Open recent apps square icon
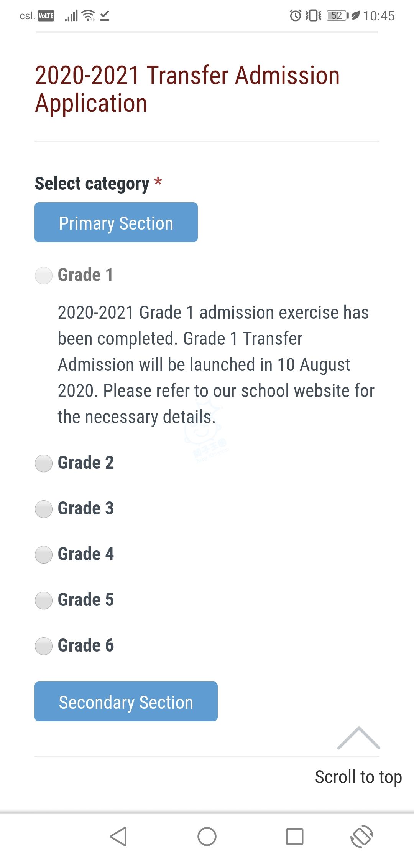The image size is (414, 860). coord(294,836)
